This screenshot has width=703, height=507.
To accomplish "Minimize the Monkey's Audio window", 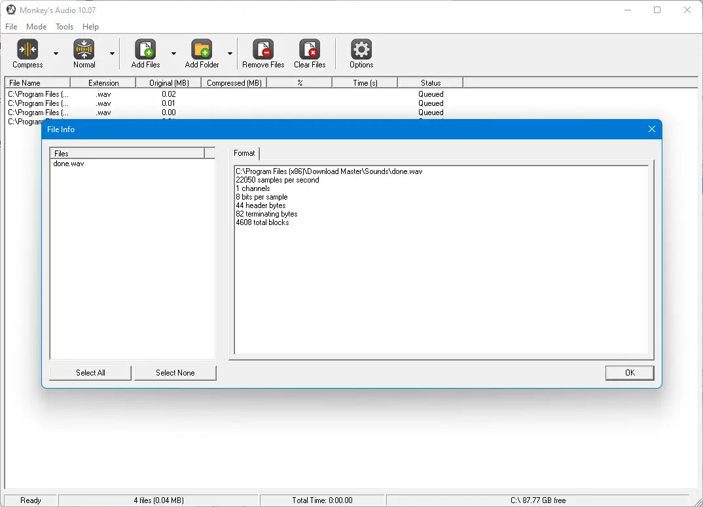I will (x=628, y=10).
